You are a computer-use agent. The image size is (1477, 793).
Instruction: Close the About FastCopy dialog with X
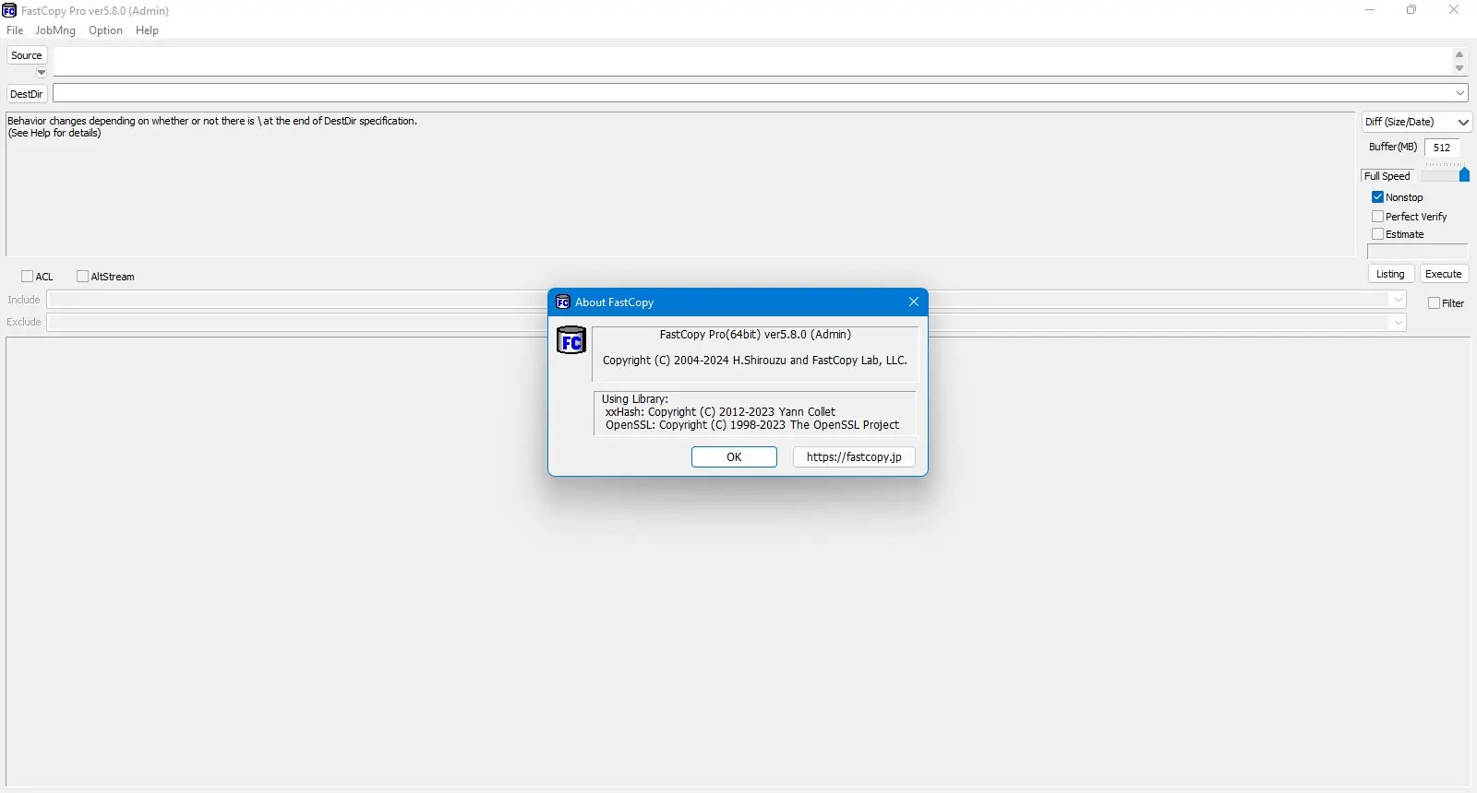[x=913, y=302]
